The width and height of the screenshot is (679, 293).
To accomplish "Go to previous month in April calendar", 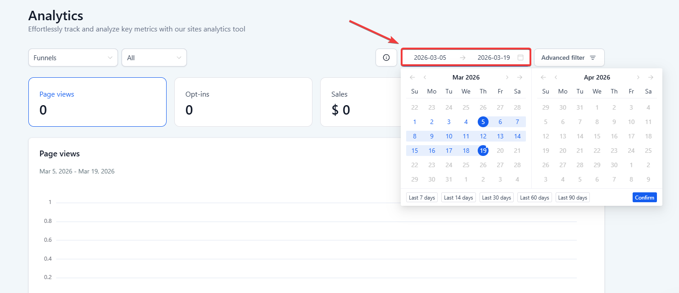I will (x=556, y=77).
